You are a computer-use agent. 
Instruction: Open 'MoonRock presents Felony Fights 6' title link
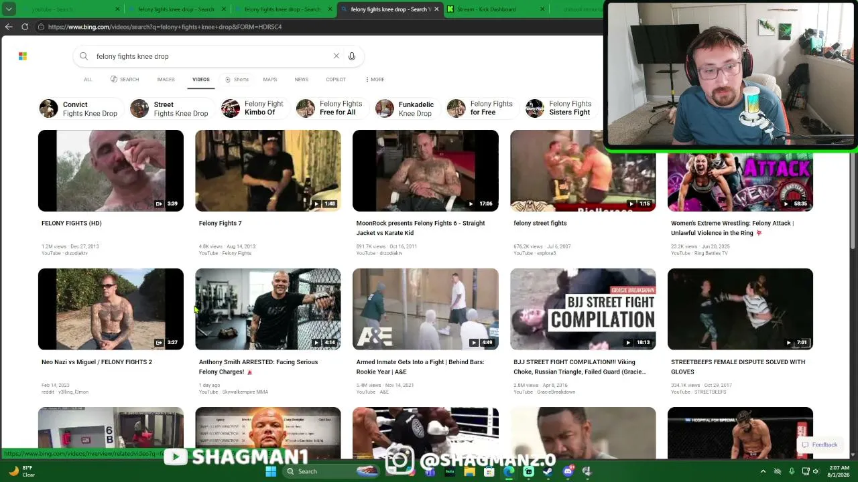click(x=420, y=228)
